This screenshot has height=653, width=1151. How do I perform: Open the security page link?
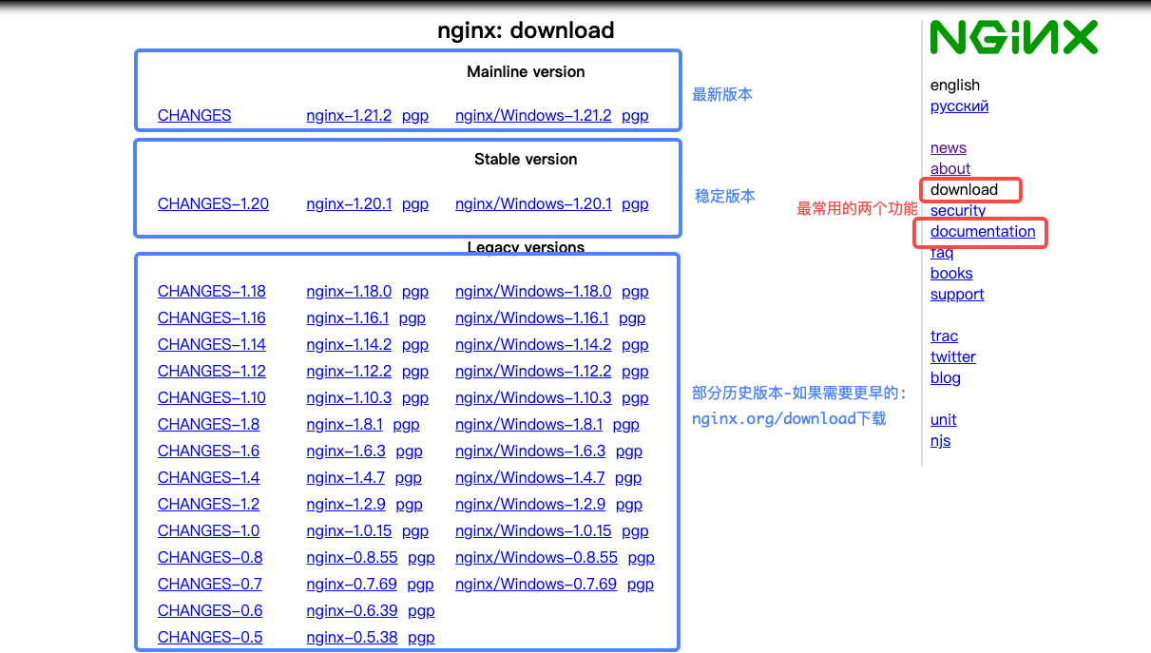point(957,211)
